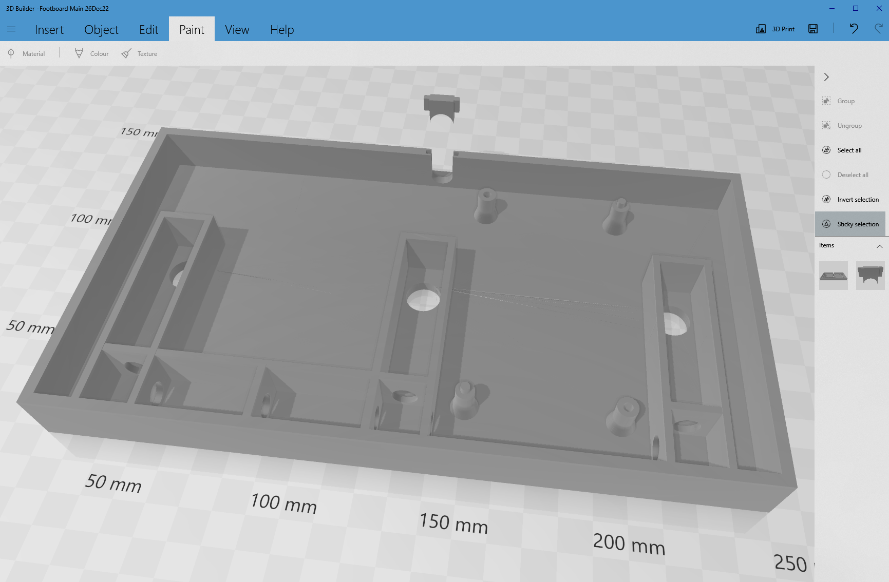889x582 pixels.
Task: Click the Invert selection icon
Action: [827, 199]
